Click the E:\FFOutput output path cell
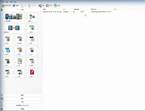The width and height of the screenshot is (145, 111). pos(102,12)
